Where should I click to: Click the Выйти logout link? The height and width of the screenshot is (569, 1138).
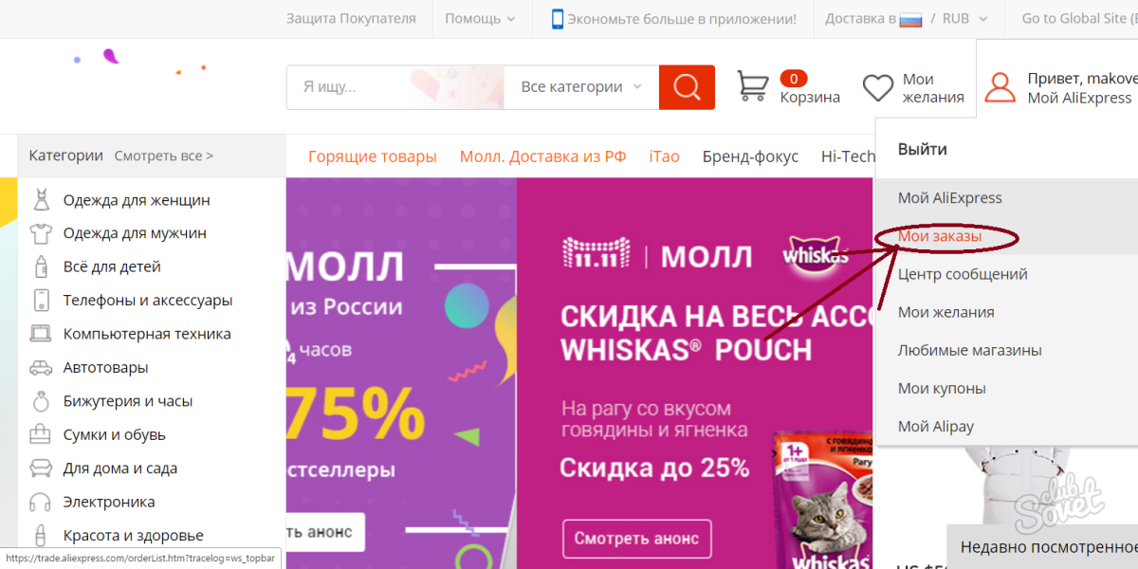922,150
